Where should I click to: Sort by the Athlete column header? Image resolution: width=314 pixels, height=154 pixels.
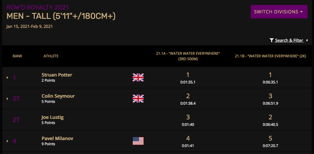51,56
